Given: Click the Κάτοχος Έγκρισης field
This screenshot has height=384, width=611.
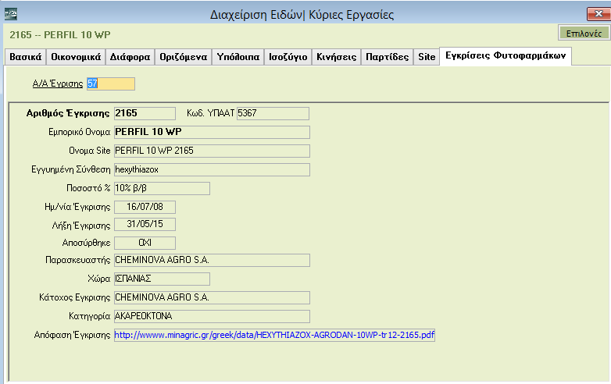Looking at the screenshot, I should pyautogui.click(x=212, y=297).
